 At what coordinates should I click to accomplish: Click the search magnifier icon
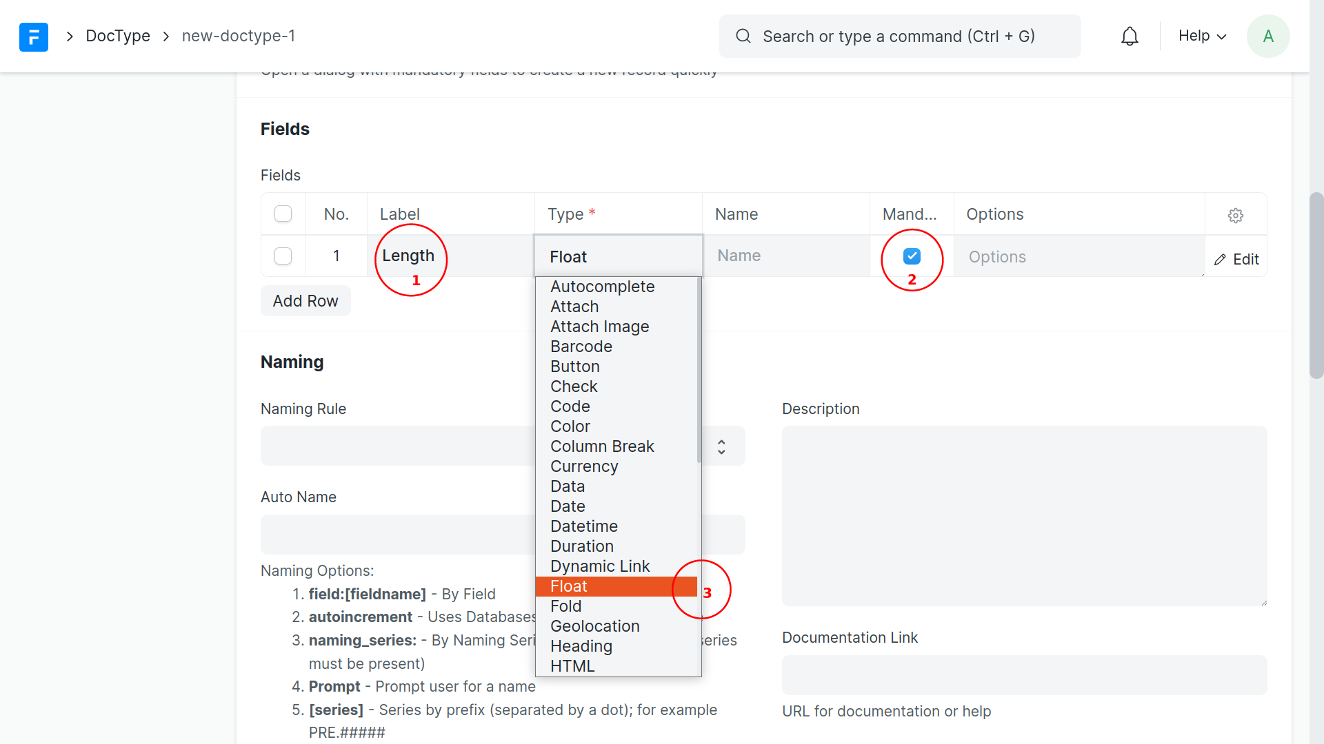click(743, 37)
